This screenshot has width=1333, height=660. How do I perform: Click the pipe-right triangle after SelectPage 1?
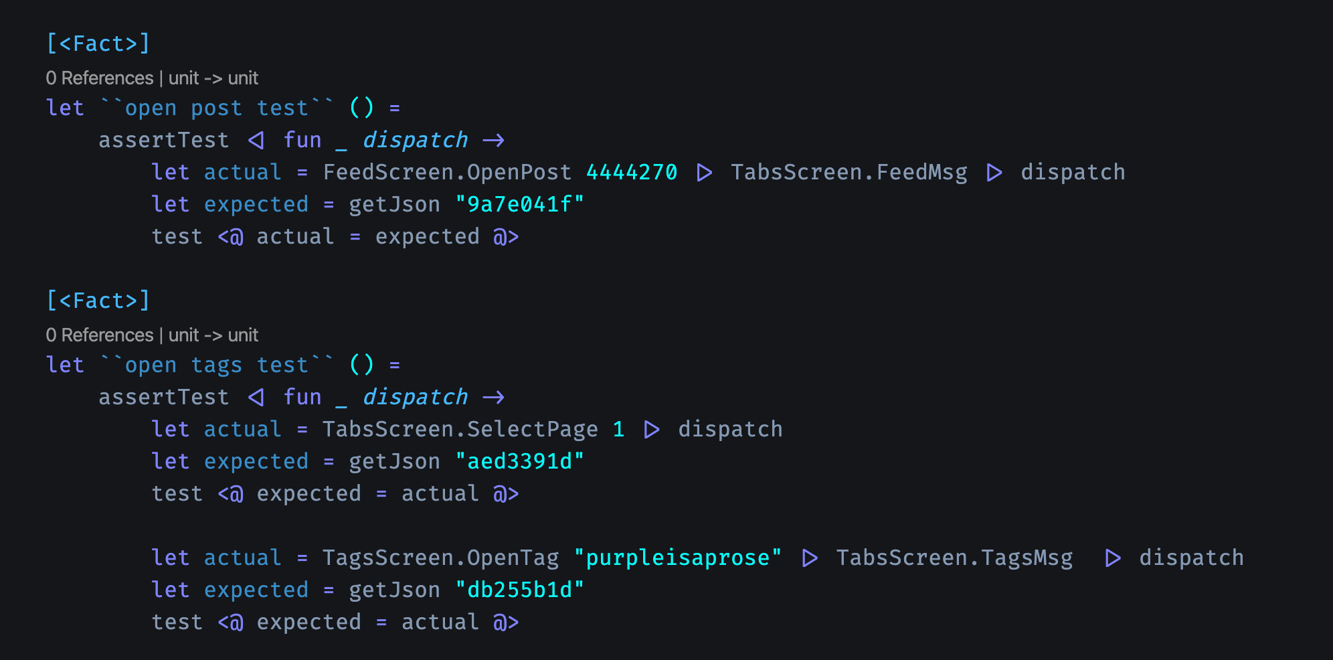click(652, 430)
